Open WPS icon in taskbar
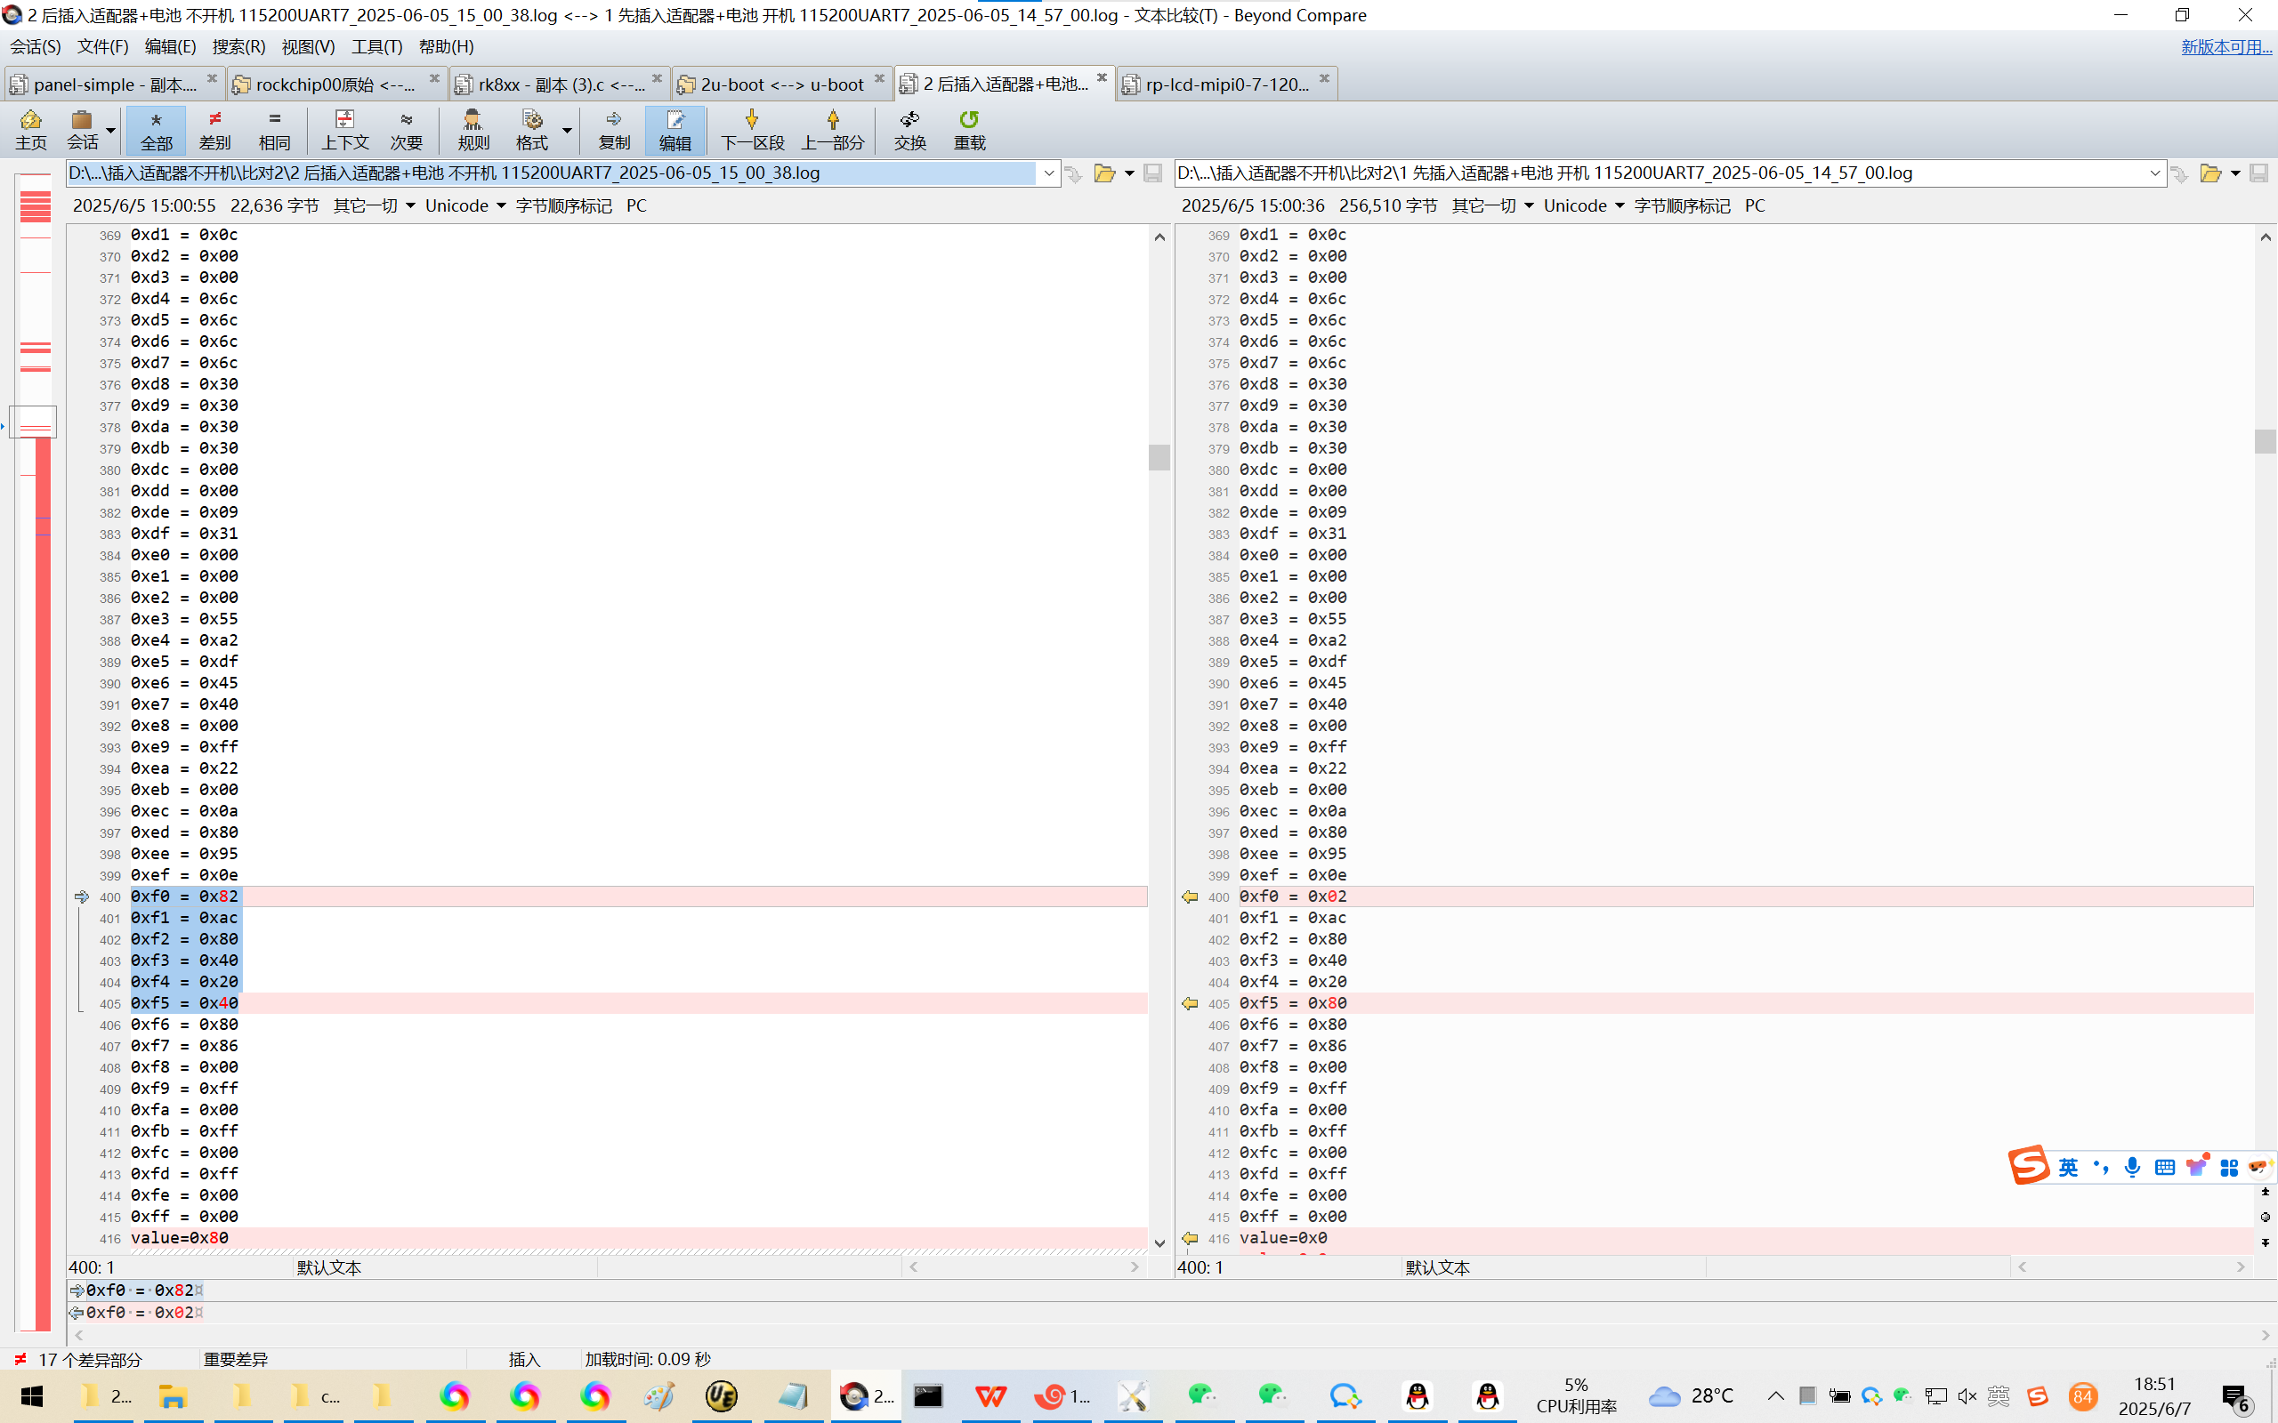Viewport: 2278px width, 1423px height. [990, 1395]
